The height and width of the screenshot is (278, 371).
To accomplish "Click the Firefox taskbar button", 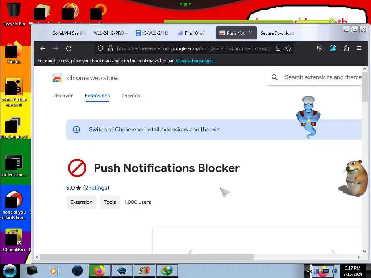I will point(99,271).
